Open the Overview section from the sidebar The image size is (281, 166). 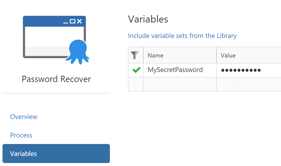tap(24, 117)
